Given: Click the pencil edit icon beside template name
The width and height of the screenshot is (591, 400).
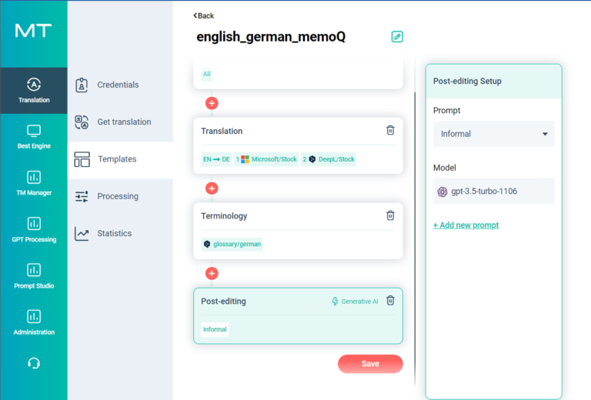Looking at the screenshot, I should (x=397, y=37).
